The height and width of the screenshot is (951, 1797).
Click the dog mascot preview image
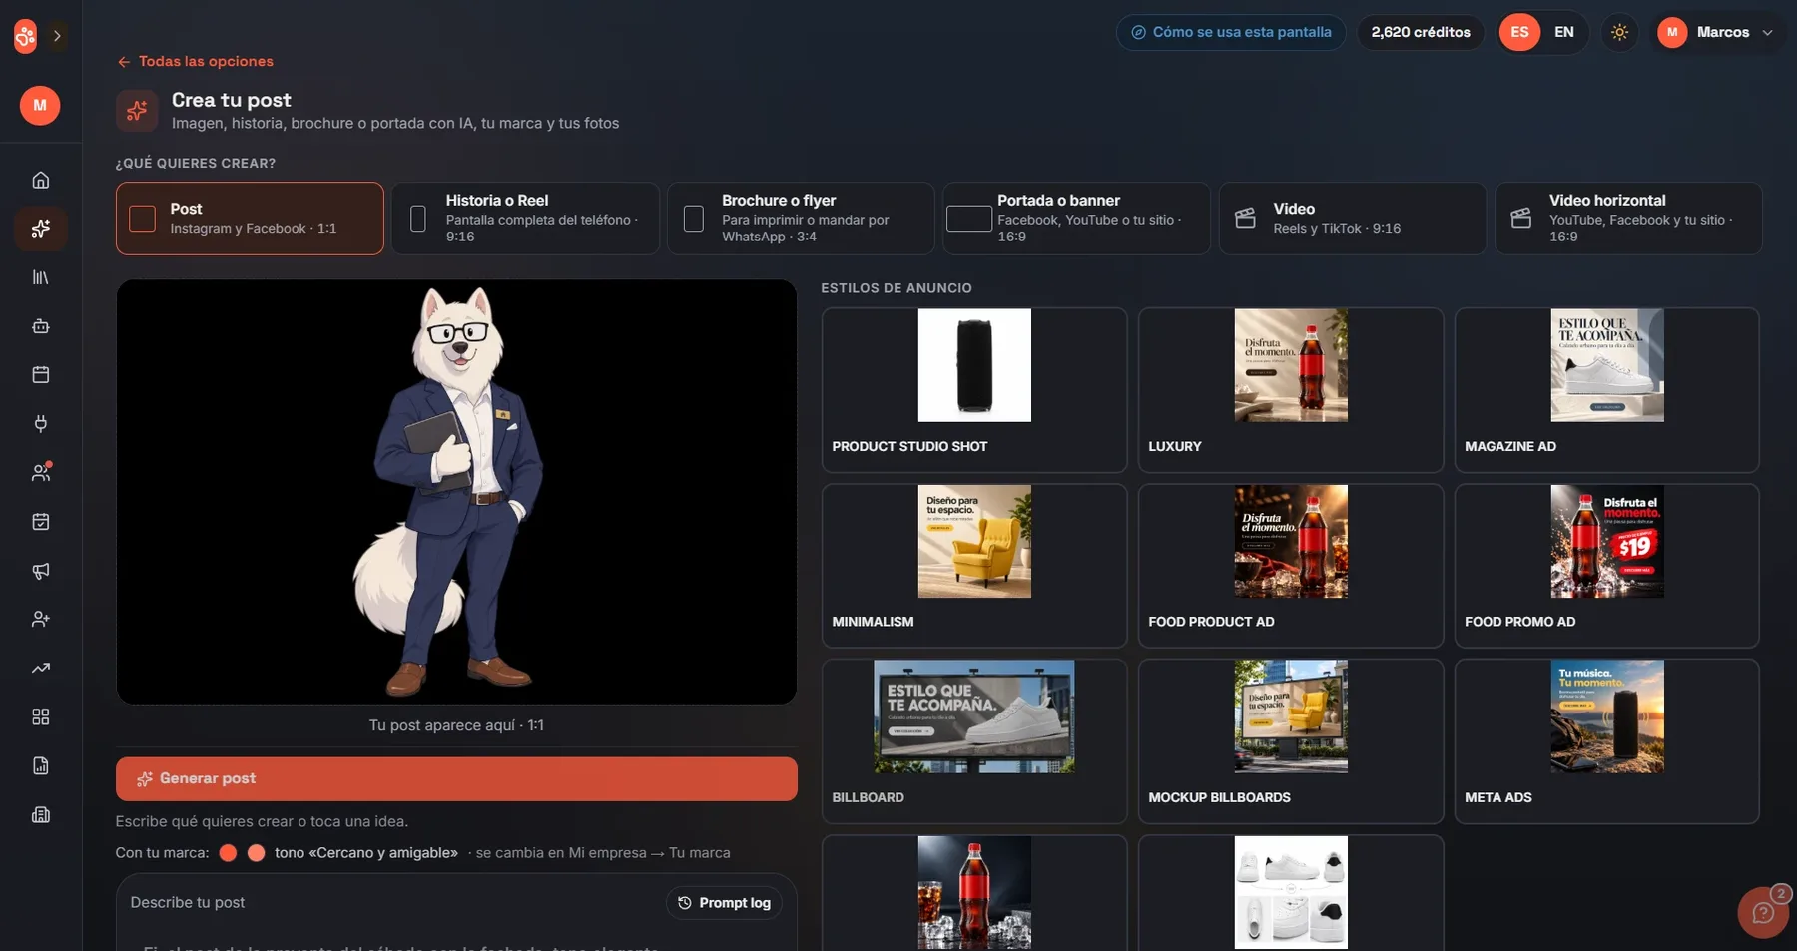click(456, 492)
